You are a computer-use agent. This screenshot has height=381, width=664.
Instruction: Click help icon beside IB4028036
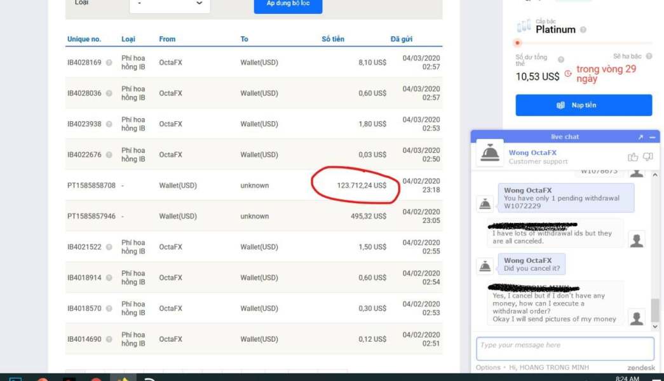pos(109,93)
